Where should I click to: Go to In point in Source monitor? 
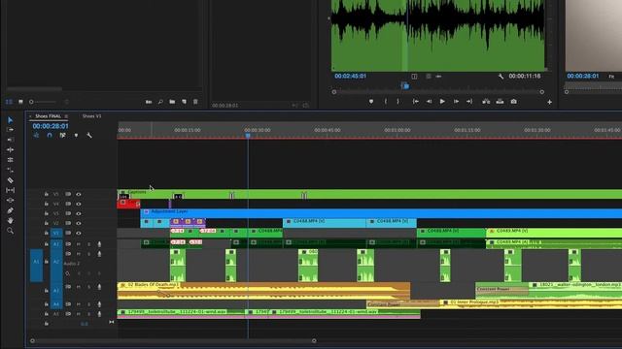tap(415, 102)
